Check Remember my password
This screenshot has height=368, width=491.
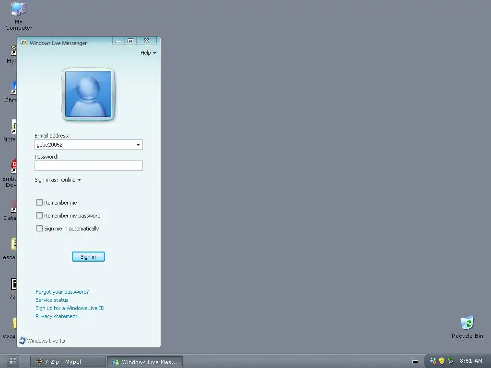click(39, 215)
